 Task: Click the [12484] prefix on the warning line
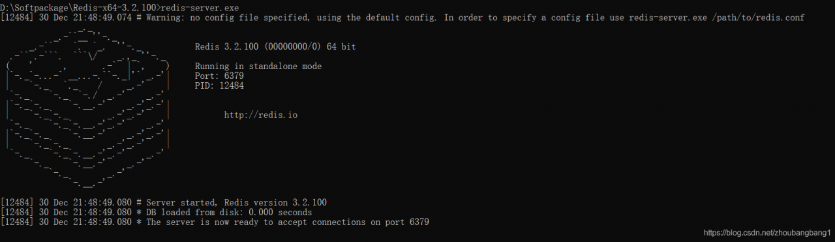tap(17, 18)
